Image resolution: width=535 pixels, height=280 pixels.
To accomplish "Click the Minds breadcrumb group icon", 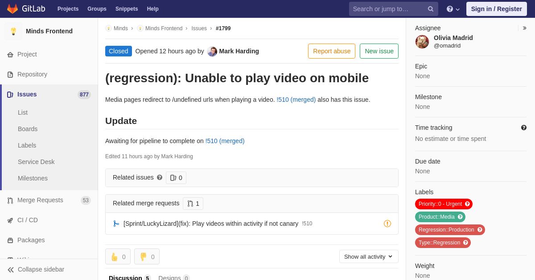I will [x=108, y=28].
